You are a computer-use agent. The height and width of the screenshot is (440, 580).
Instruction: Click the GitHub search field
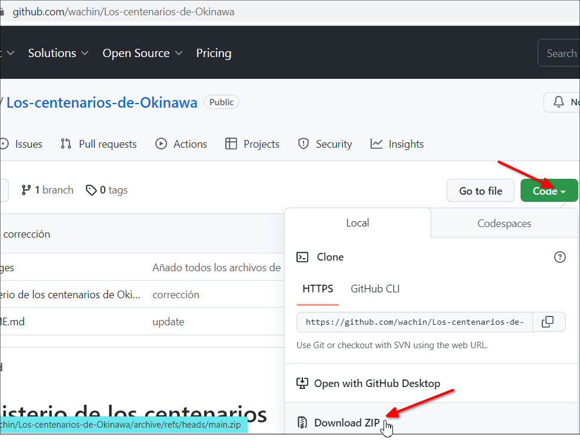[559, 53]
